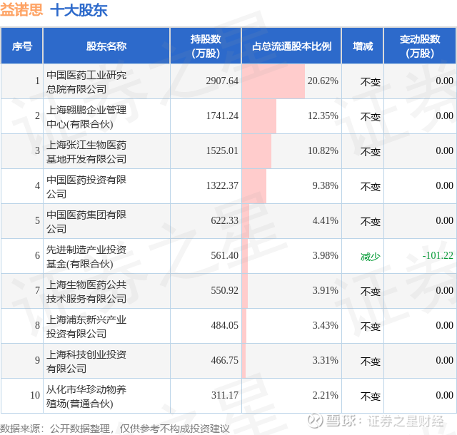Click the 证券之星财经 author name
This screenshot has height=435, width=457.
(x=406, y=421)
